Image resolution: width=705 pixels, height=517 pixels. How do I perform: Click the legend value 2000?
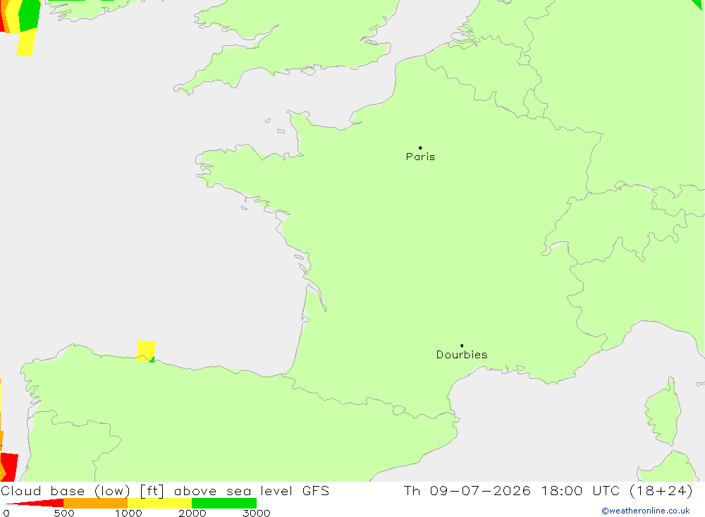192,513
